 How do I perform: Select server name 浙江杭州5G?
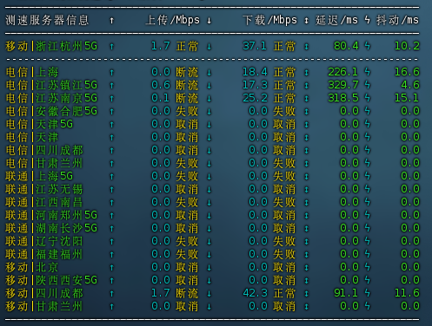(x=67, y=46)
